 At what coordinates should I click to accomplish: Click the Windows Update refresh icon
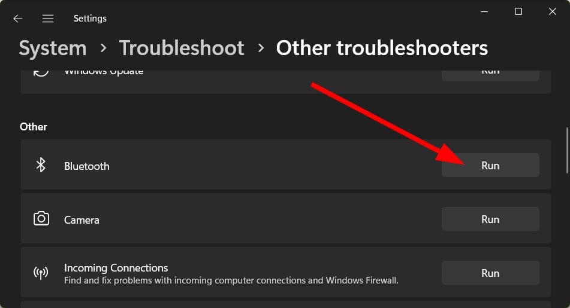click(x=41, y=71)
